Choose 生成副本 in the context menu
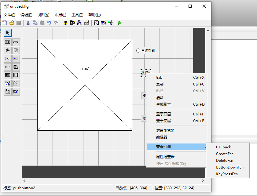Screen dimensions: 257x196 pyautogui.click(x=177, y=104)
